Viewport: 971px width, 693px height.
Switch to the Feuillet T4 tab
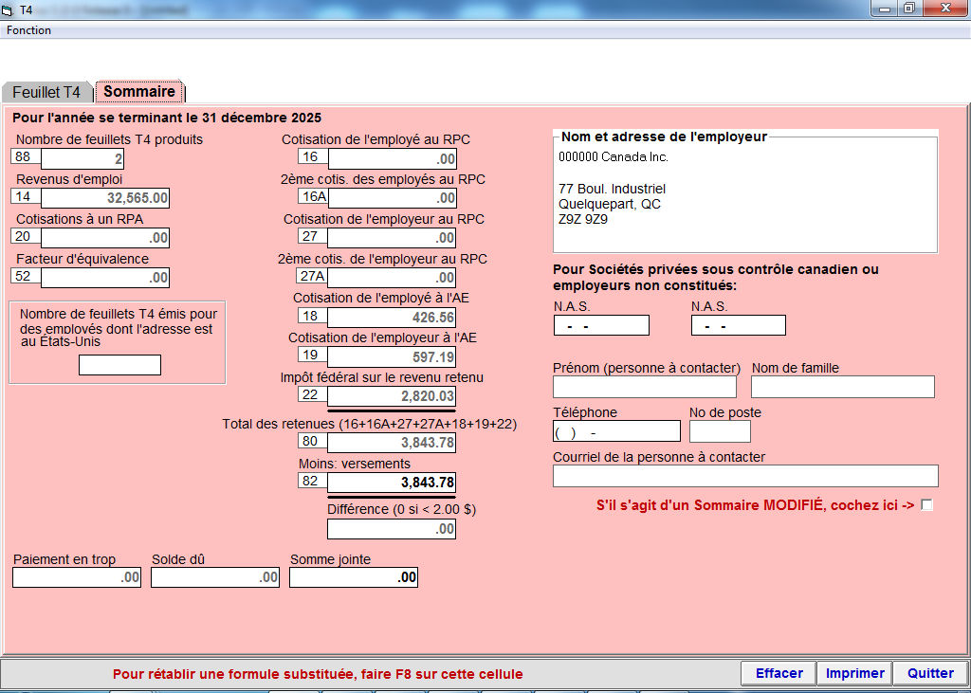46,93
